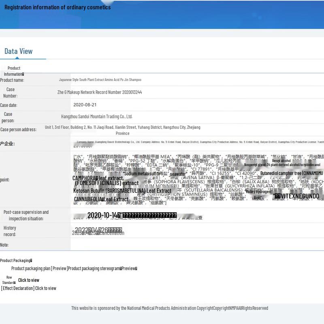This screenshot has height=324, width=324.
Task: Click the Ketosan Butulin Leaf Extract text
Action: (122, 191)
